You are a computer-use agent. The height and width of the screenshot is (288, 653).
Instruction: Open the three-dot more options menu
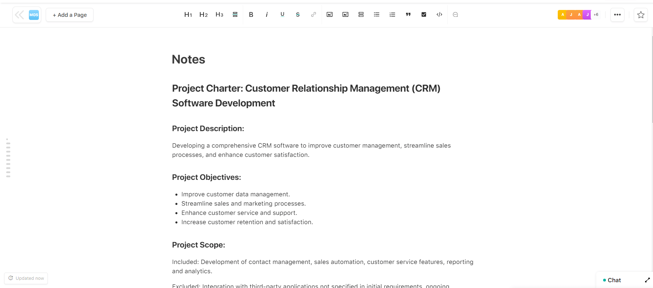[617, 15]
